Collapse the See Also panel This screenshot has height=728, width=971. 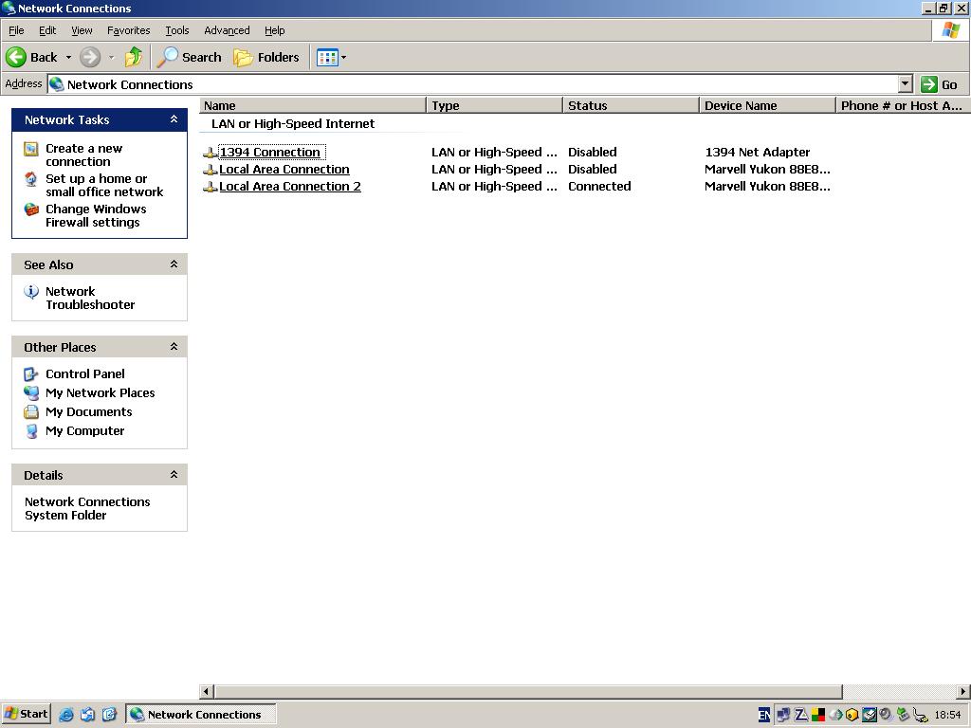(174, 264)
